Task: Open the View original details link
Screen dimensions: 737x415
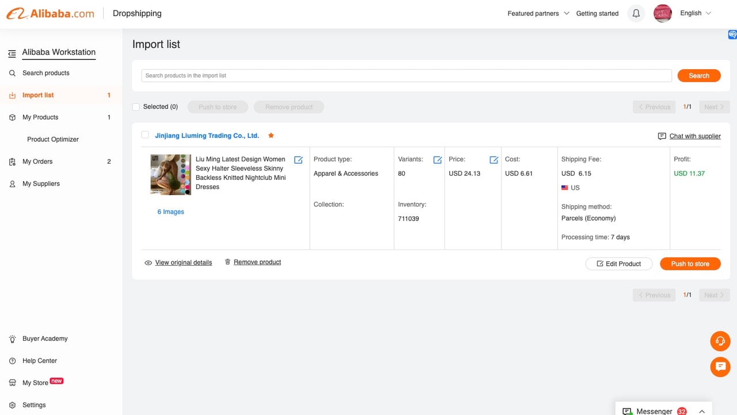Action: pyautogui.click(x=183, y=262)
